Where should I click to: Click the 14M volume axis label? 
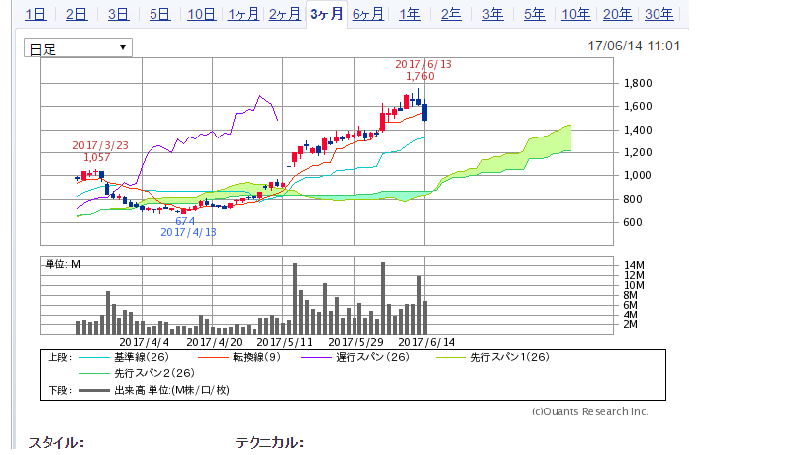(x=634, y=265)
